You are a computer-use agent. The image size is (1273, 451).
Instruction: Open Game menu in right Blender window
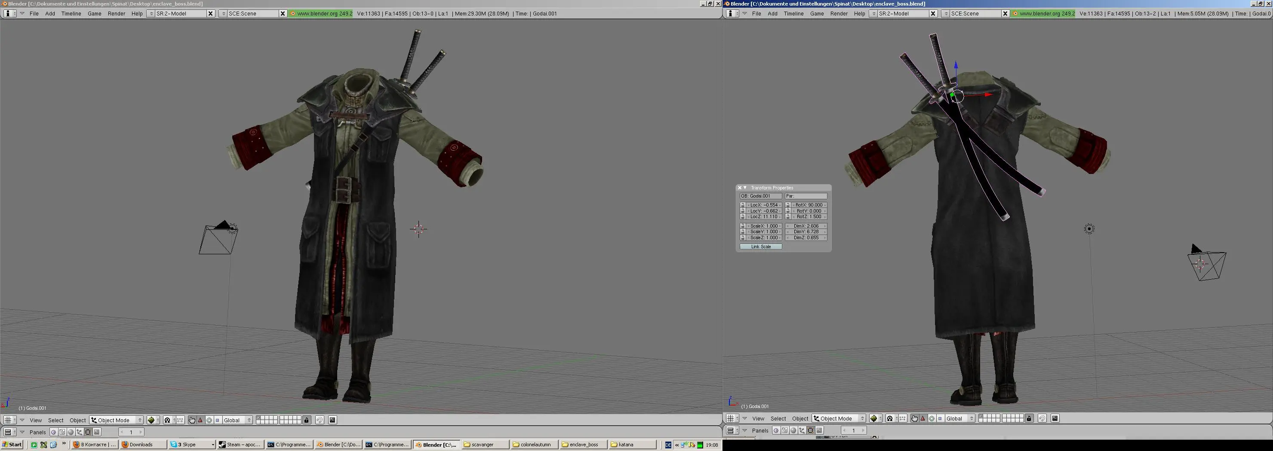pyautogui.click(x=817, y=13)
